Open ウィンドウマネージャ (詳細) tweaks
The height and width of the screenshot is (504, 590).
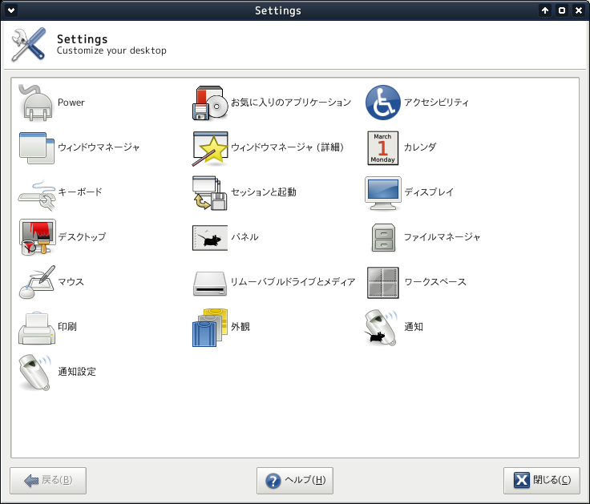pos(211,147)
